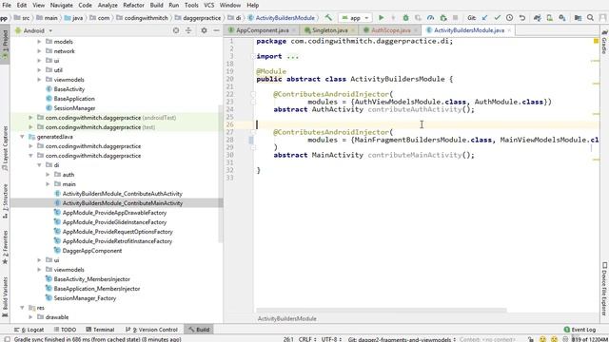The width and height of the screenshot is (609, 342).
Task: Click the scroll-from-source target icon
Action: [176, 30]
